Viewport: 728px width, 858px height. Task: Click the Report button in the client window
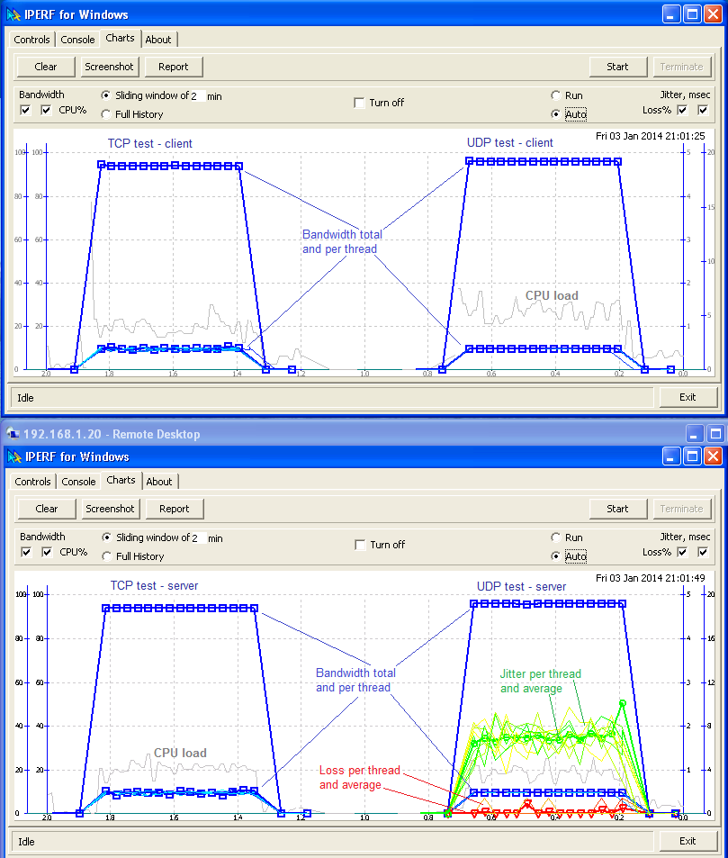[174, 67]
